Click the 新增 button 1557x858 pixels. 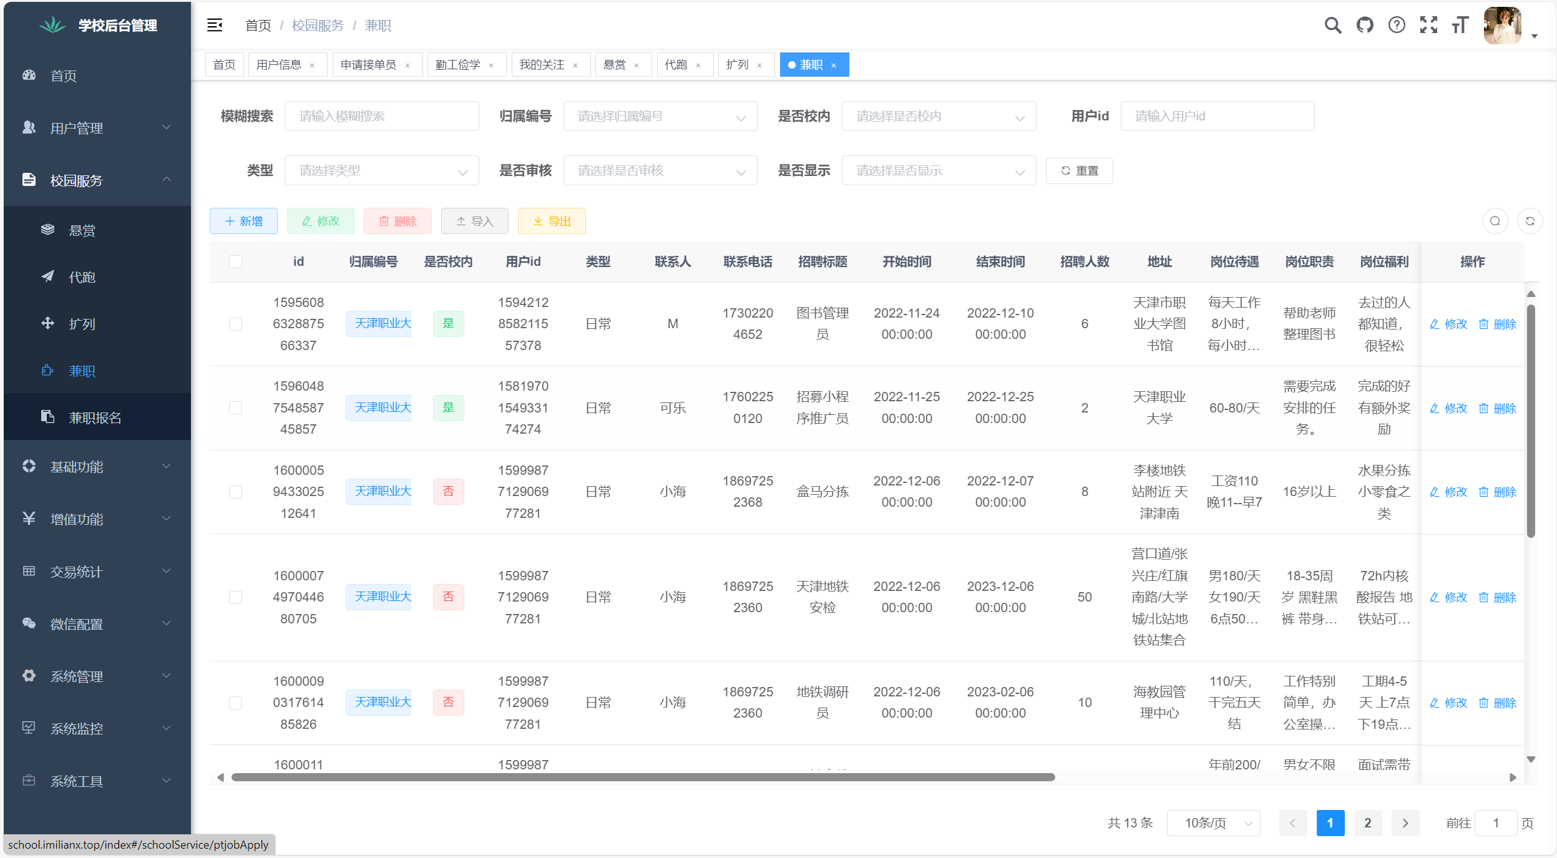pos(243,221)
